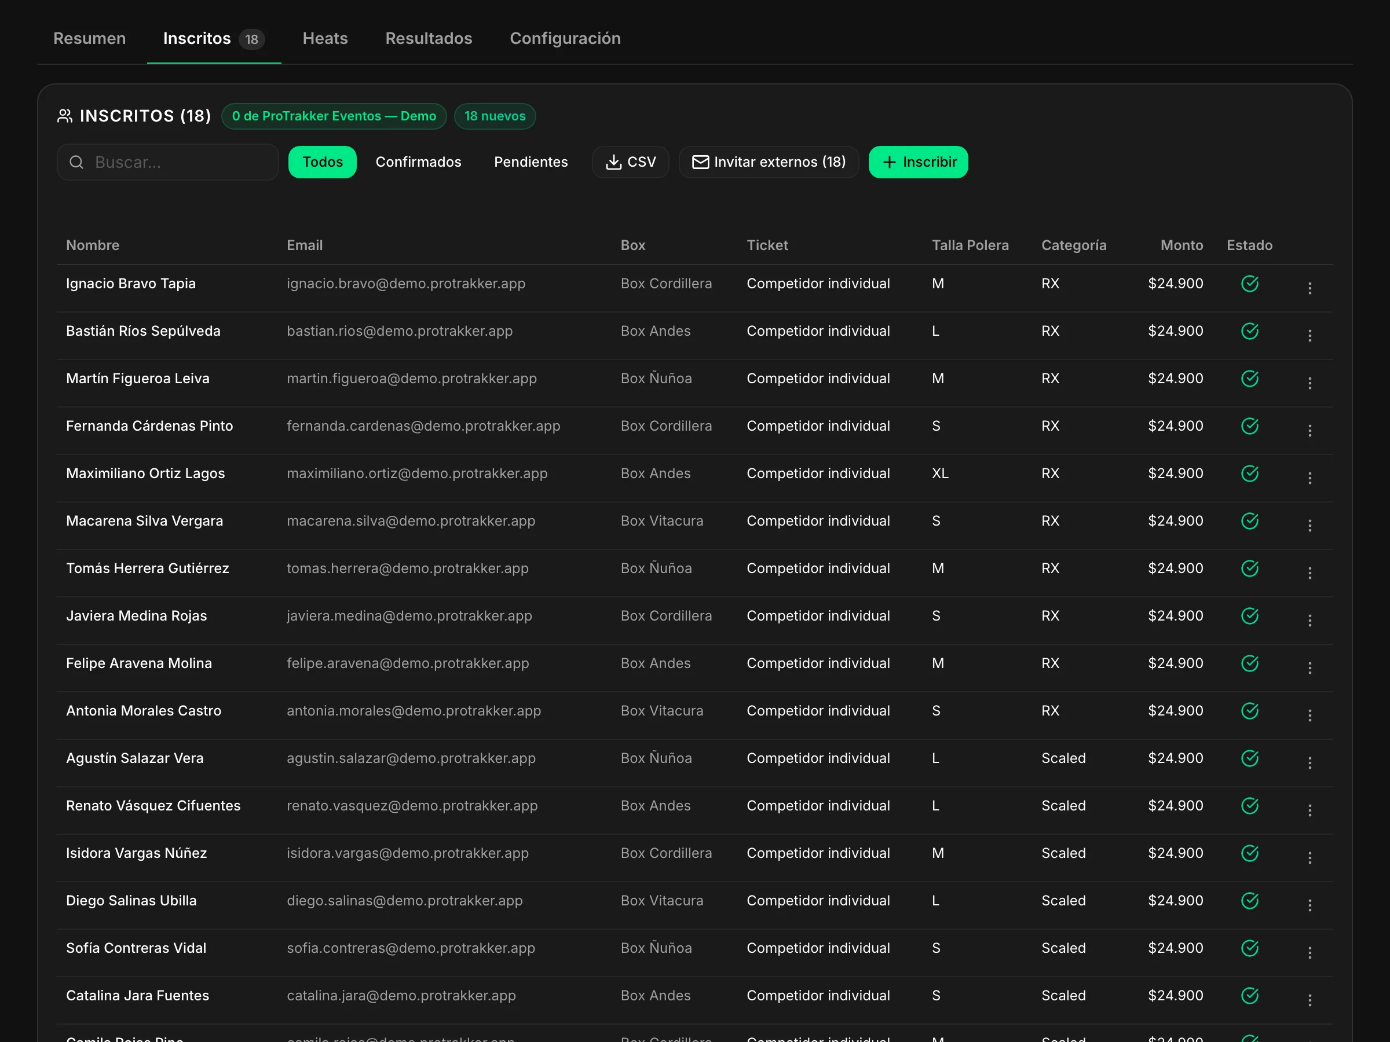Click the search magnifier icon
Screen dimensions: 1390x1042
pyautogui.click(x=76, y=162)
